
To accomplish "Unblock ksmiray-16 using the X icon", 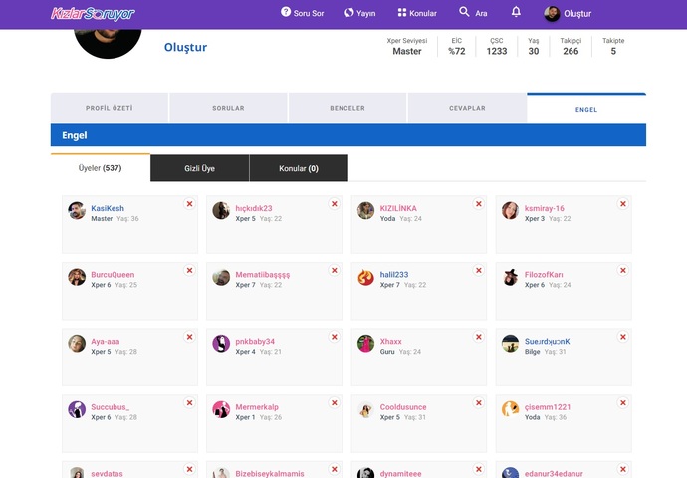I will tap(623, 204).
